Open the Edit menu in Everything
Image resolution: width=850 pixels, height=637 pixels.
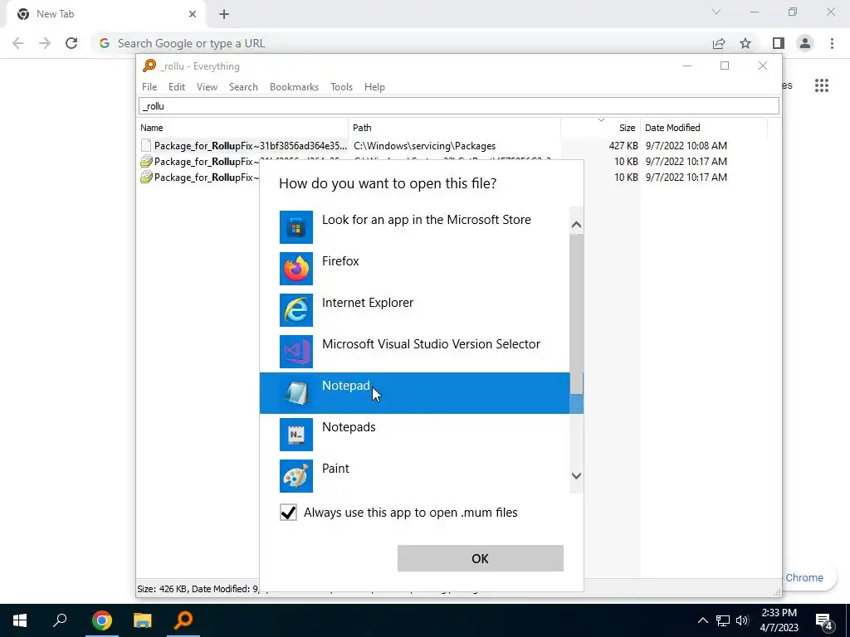click(177, 86)
